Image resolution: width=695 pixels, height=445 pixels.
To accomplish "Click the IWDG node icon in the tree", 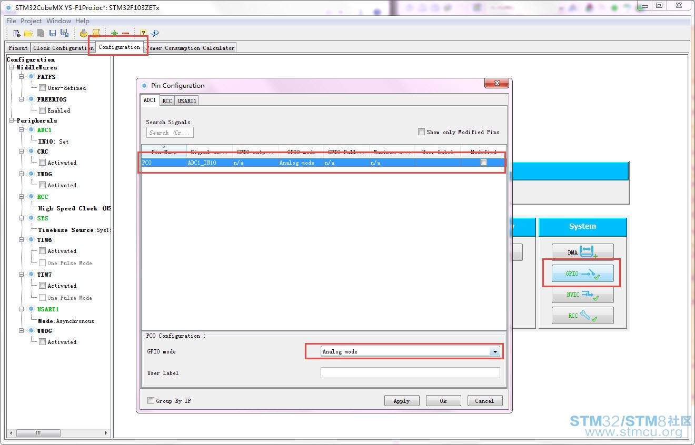I will 31,174.
